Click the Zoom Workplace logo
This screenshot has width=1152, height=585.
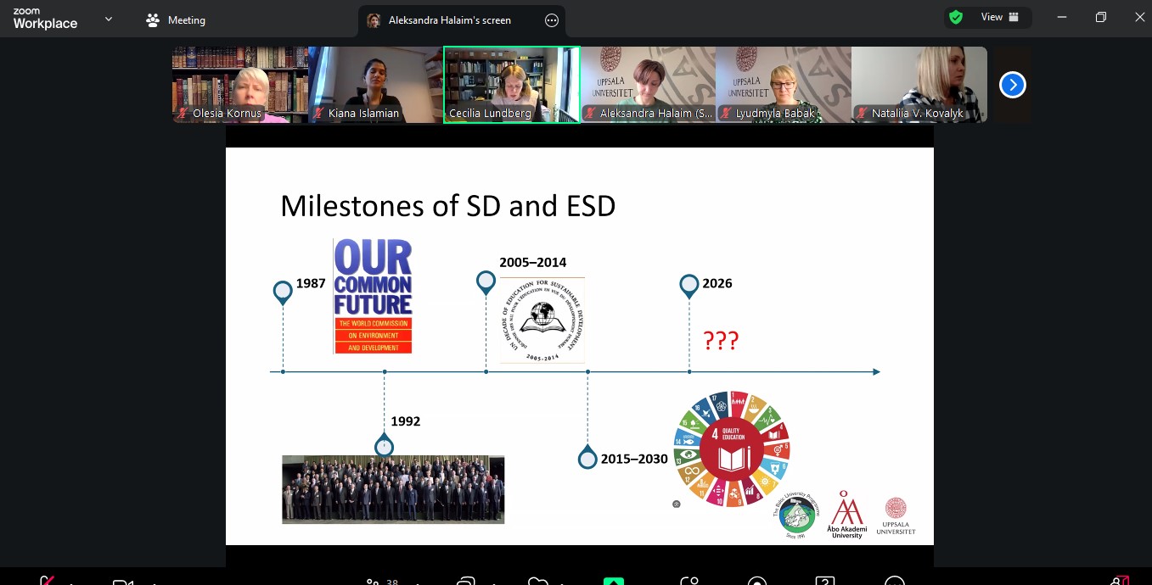[45, 19]
